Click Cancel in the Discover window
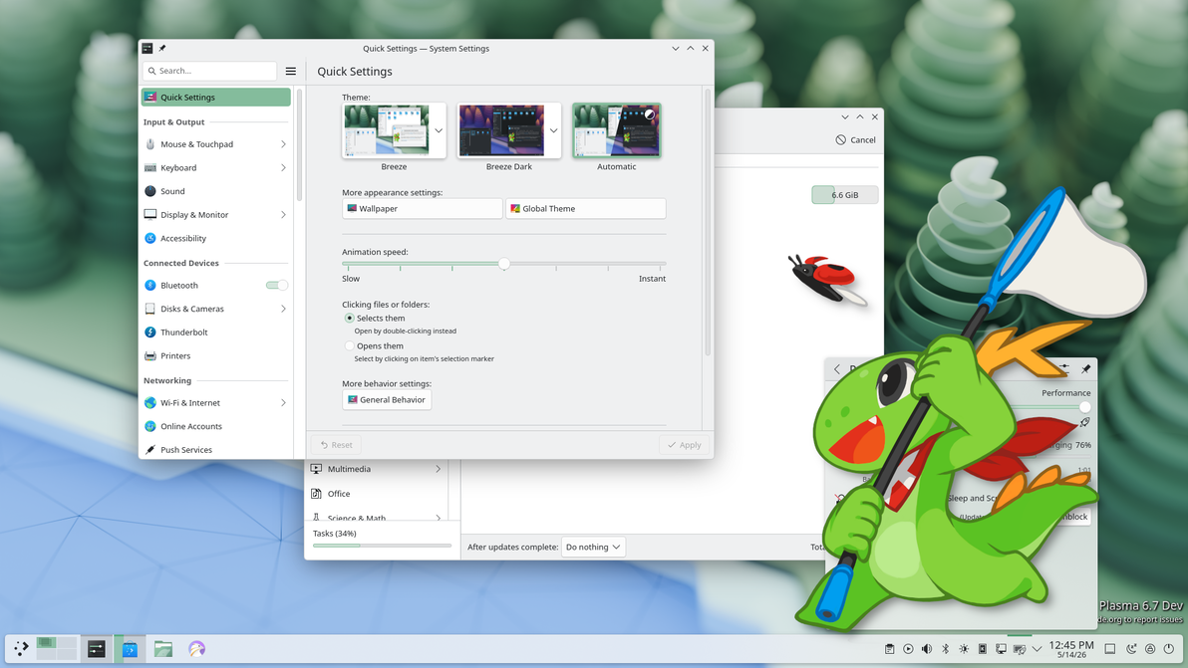1188x668 pixels. pos(856,140)
